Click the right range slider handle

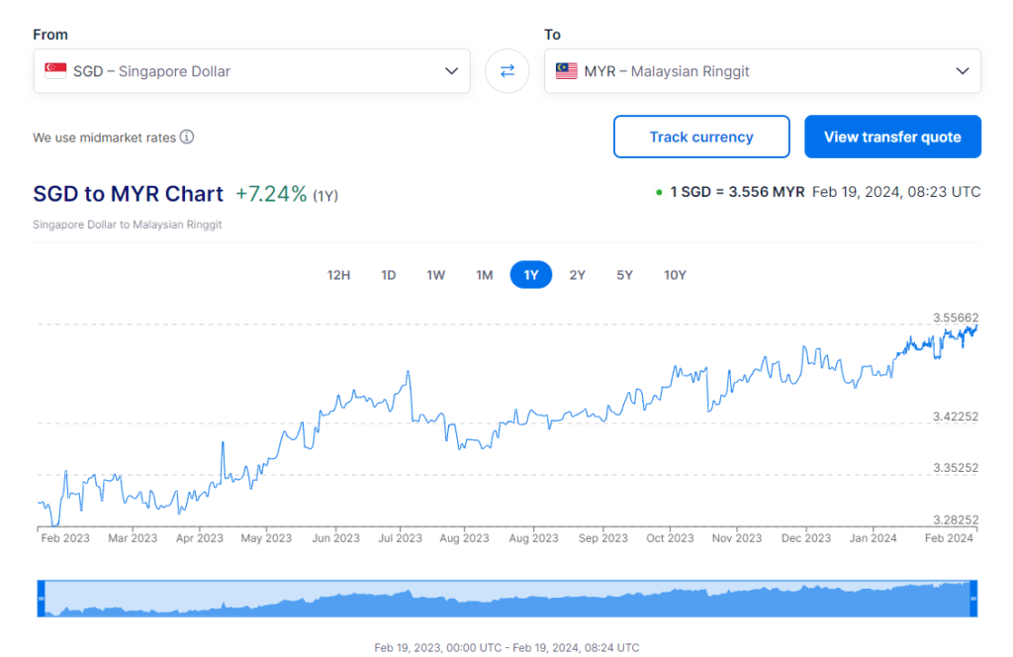pyautogui.click(x=973, y=599)
